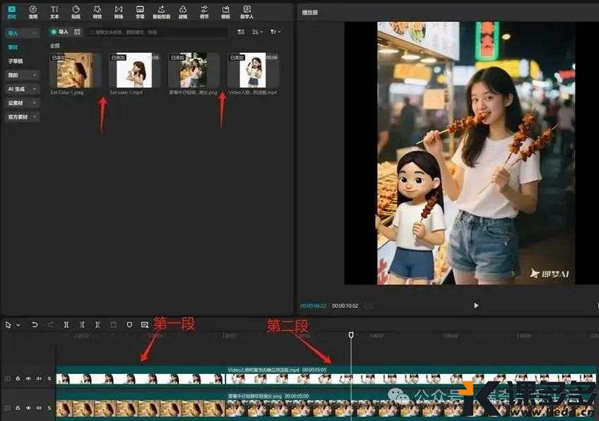Open the 贴纸 (Stickers) panel
The width and height of the screenshot is (599, 421).
click(76, 11)
